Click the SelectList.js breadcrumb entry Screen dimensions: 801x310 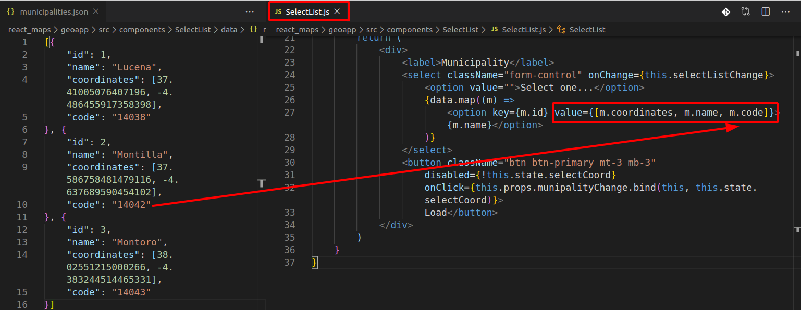523,30
